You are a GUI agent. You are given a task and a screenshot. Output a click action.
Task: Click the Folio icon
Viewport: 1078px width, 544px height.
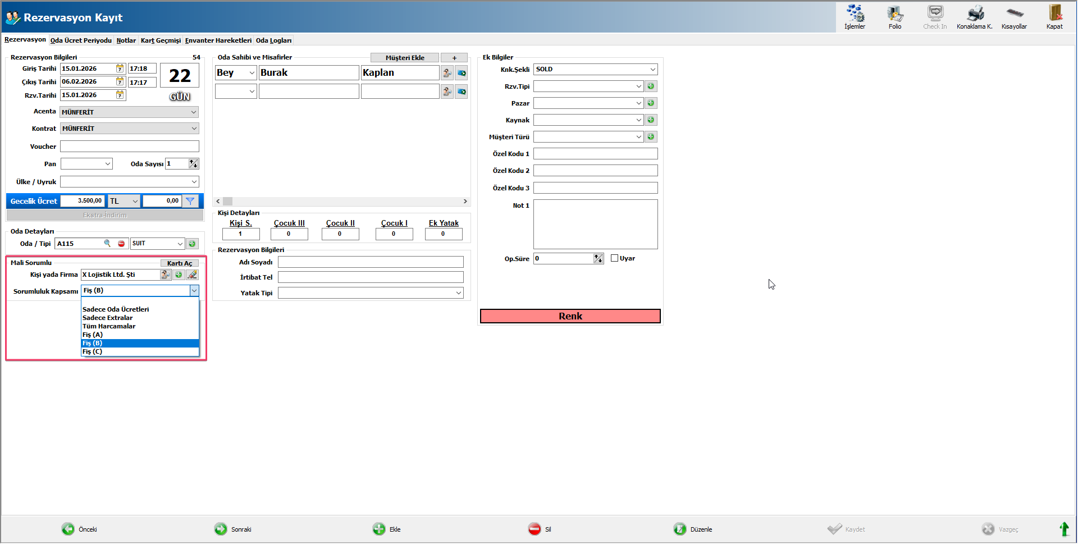click(x=894, y=13)
